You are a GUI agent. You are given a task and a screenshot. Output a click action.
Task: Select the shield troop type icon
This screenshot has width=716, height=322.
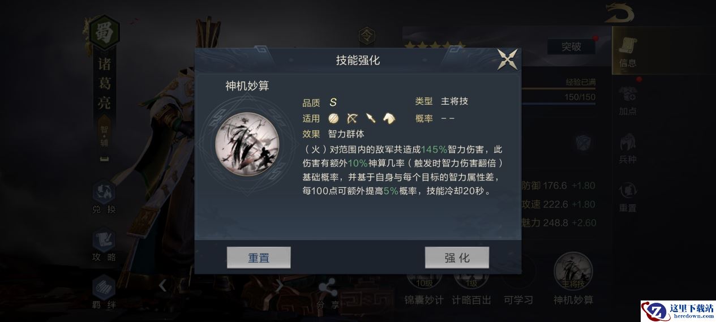pos(334,118)
